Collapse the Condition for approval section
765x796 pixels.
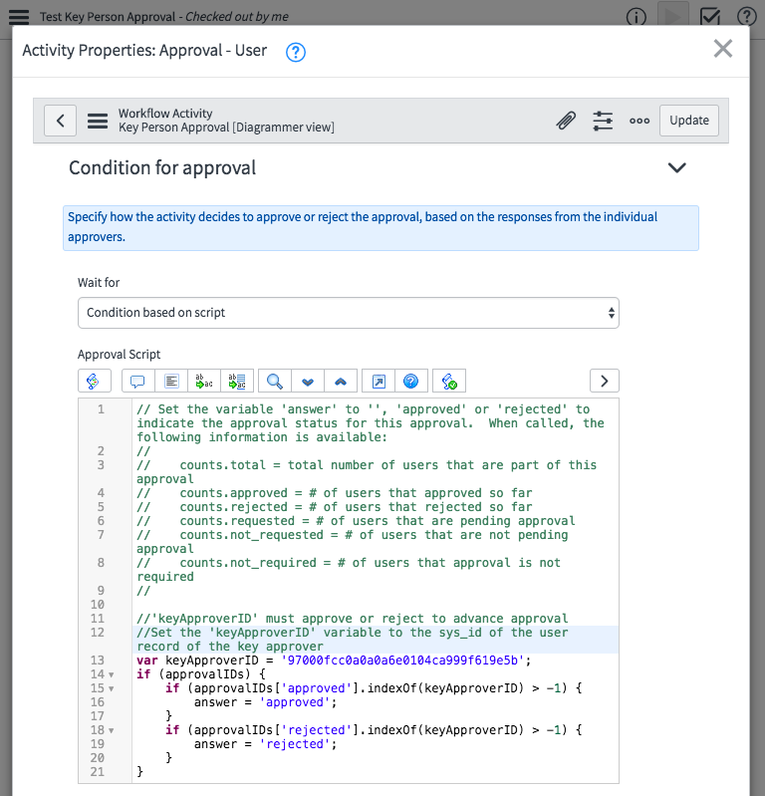click(x=677, y=167)
